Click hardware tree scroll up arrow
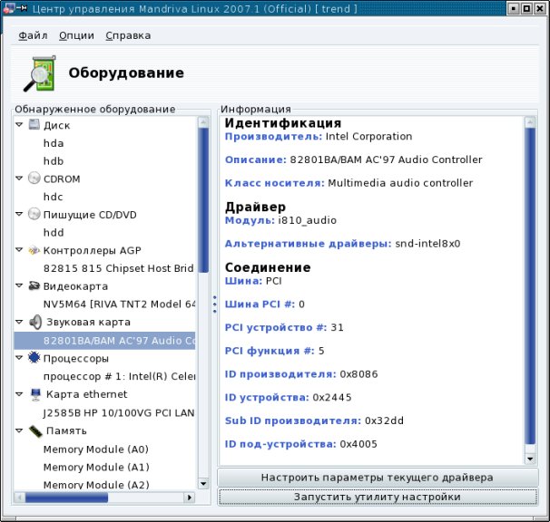 203,122
